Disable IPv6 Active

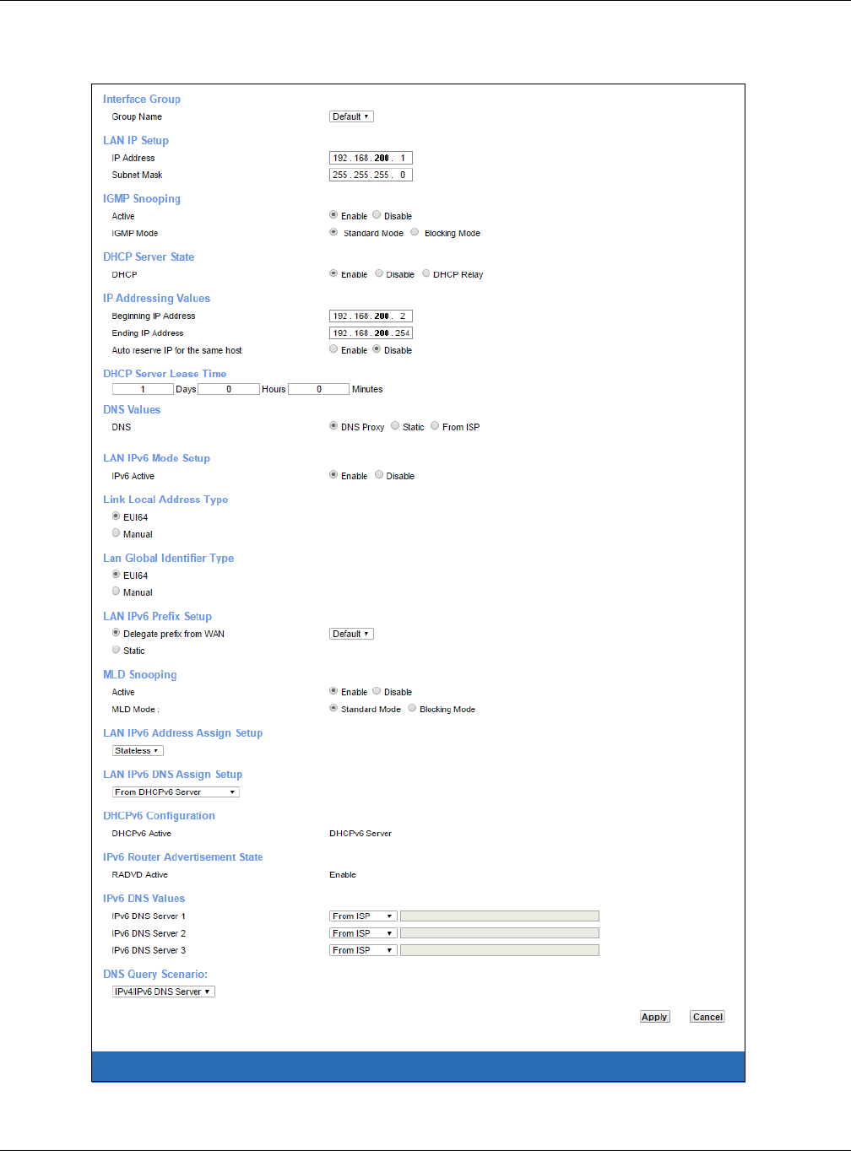379,475
